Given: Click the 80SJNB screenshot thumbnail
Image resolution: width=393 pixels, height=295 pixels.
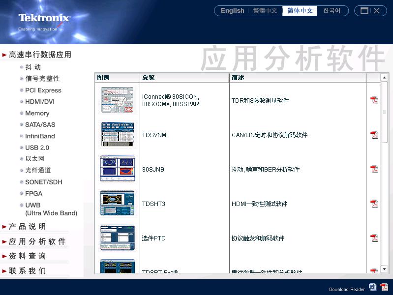Looking at the screenshot, I should (x=117, y=169).
